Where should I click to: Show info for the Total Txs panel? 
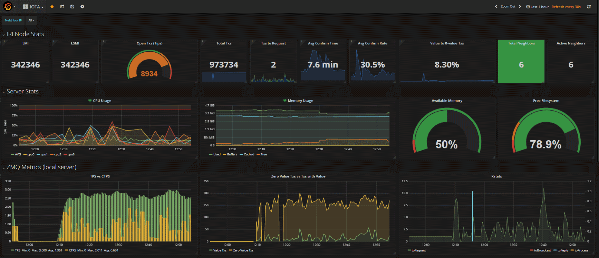(x=203, y=42)
